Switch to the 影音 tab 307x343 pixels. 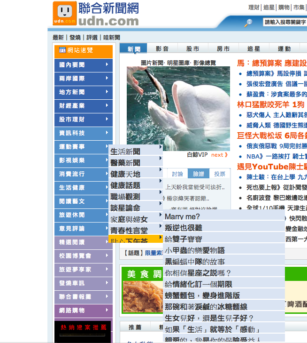click(162, 49)
